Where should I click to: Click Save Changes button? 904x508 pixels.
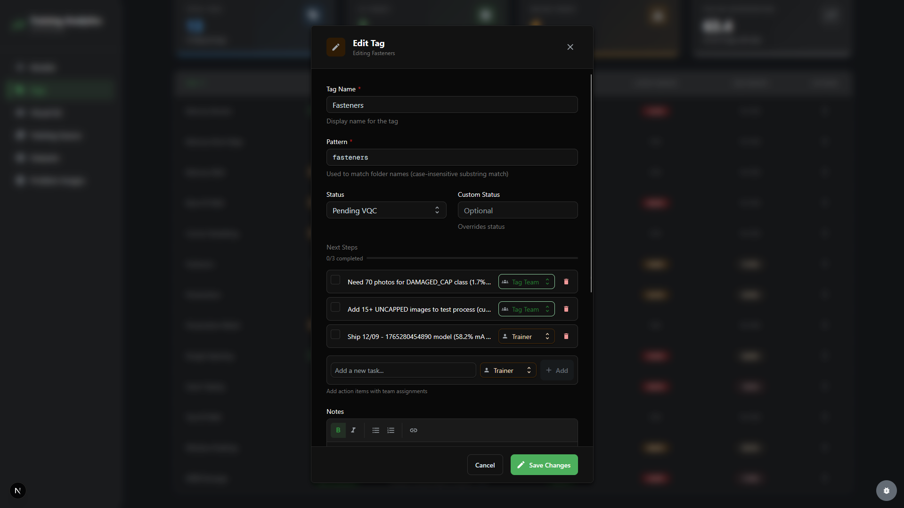(x=544, y=465)
